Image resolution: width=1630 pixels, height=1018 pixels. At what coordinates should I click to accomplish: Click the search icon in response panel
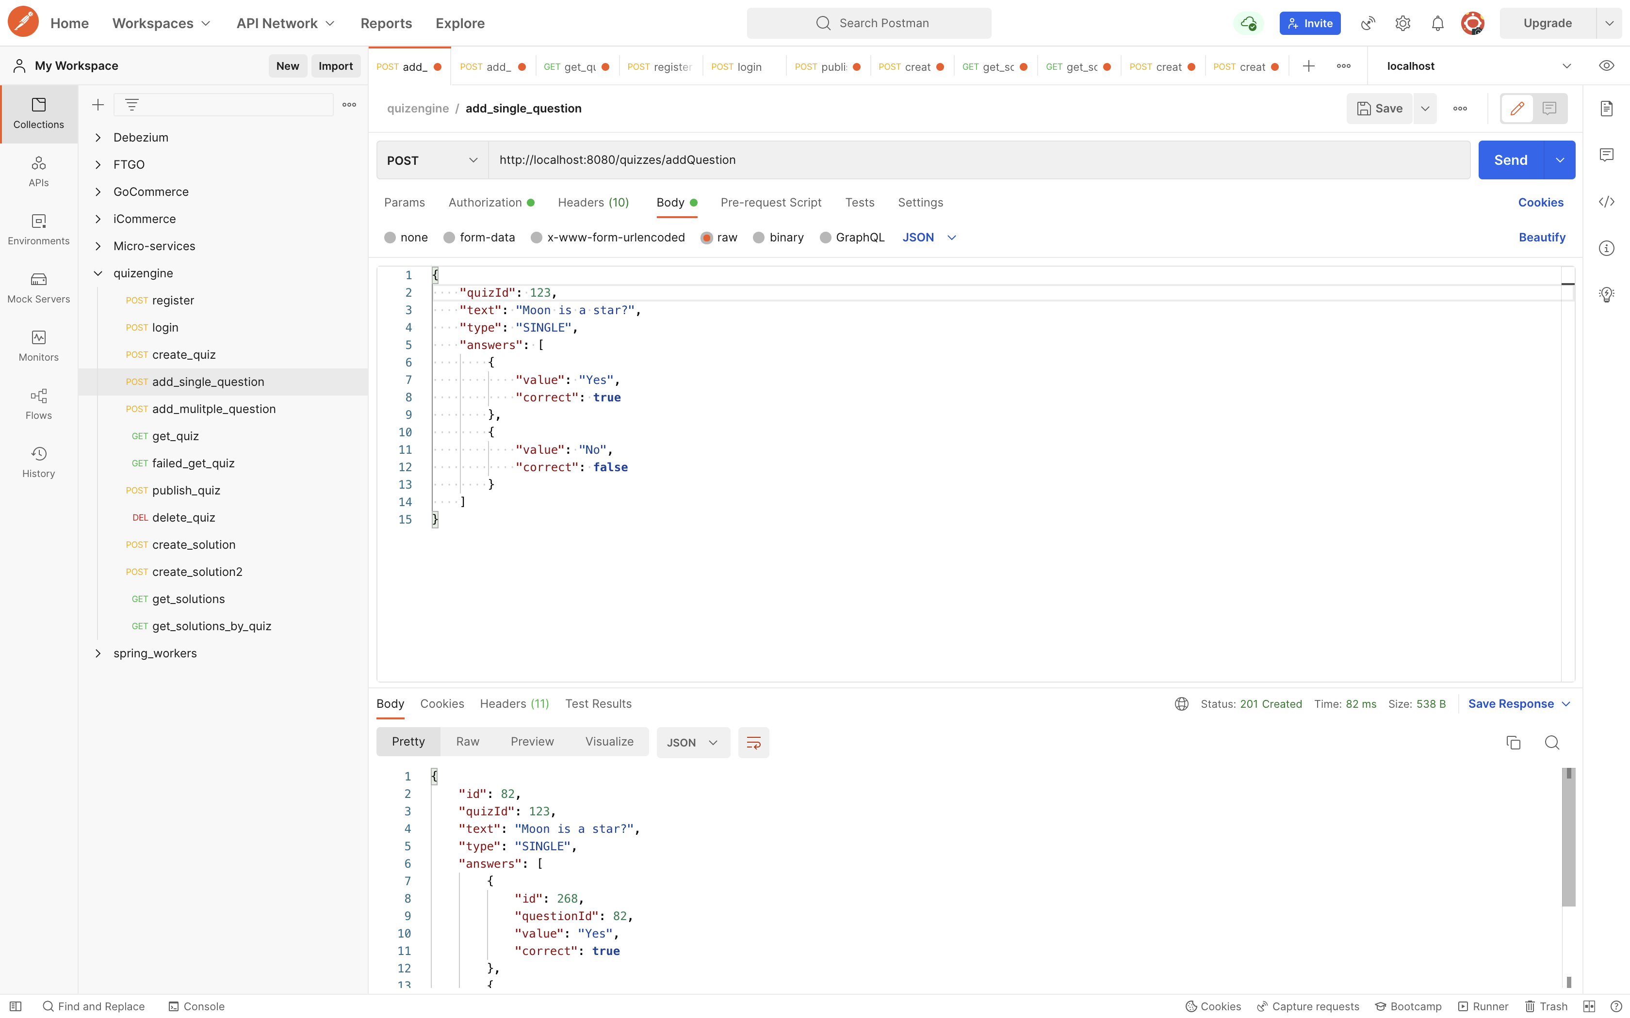[1552, 742]
